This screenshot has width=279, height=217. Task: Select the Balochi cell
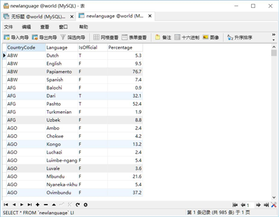coord(62,87)
